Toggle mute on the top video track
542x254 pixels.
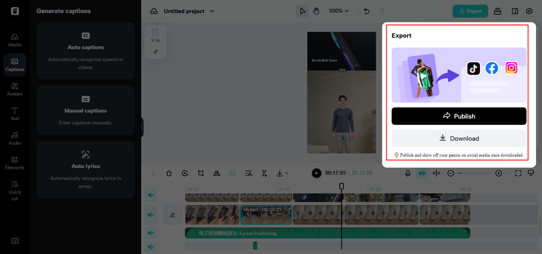pos(150,195)
